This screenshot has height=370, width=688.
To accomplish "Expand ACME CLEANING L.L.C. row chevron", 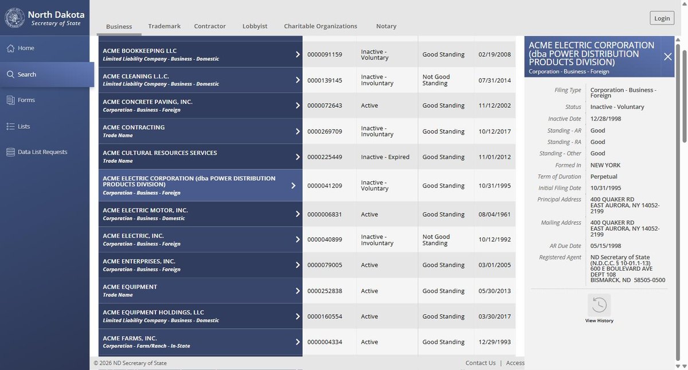I will click(x=298, y=80).
